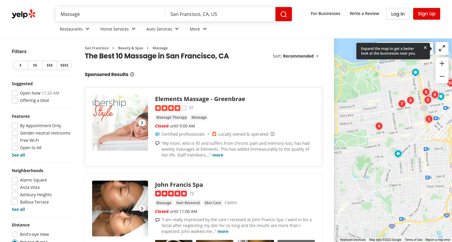
Task: Open locally owned & operated info icon
Action: pyautogui.click(x=272, y=134)
